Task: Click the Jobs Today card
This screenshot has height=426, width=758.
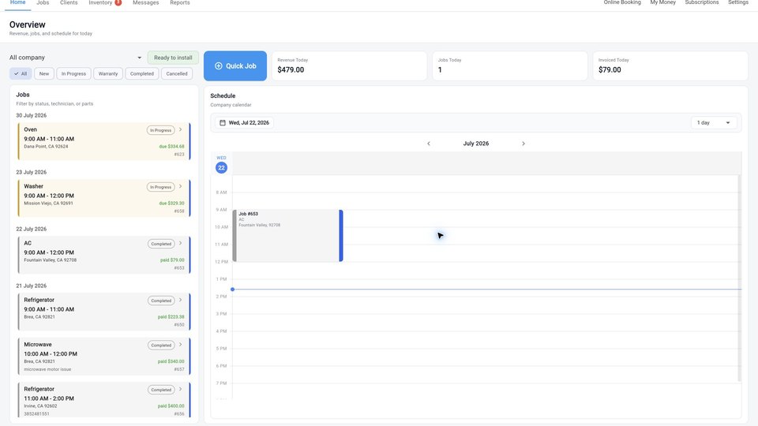Action: [509, 65]
